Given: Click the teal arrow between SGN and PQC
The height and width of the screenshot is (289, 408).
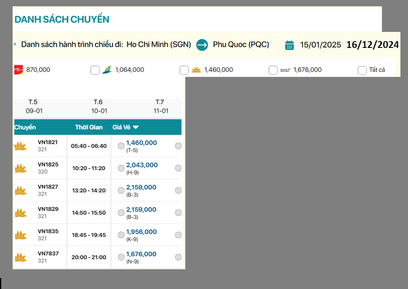Looking at the screenshot, I should 202,45.
